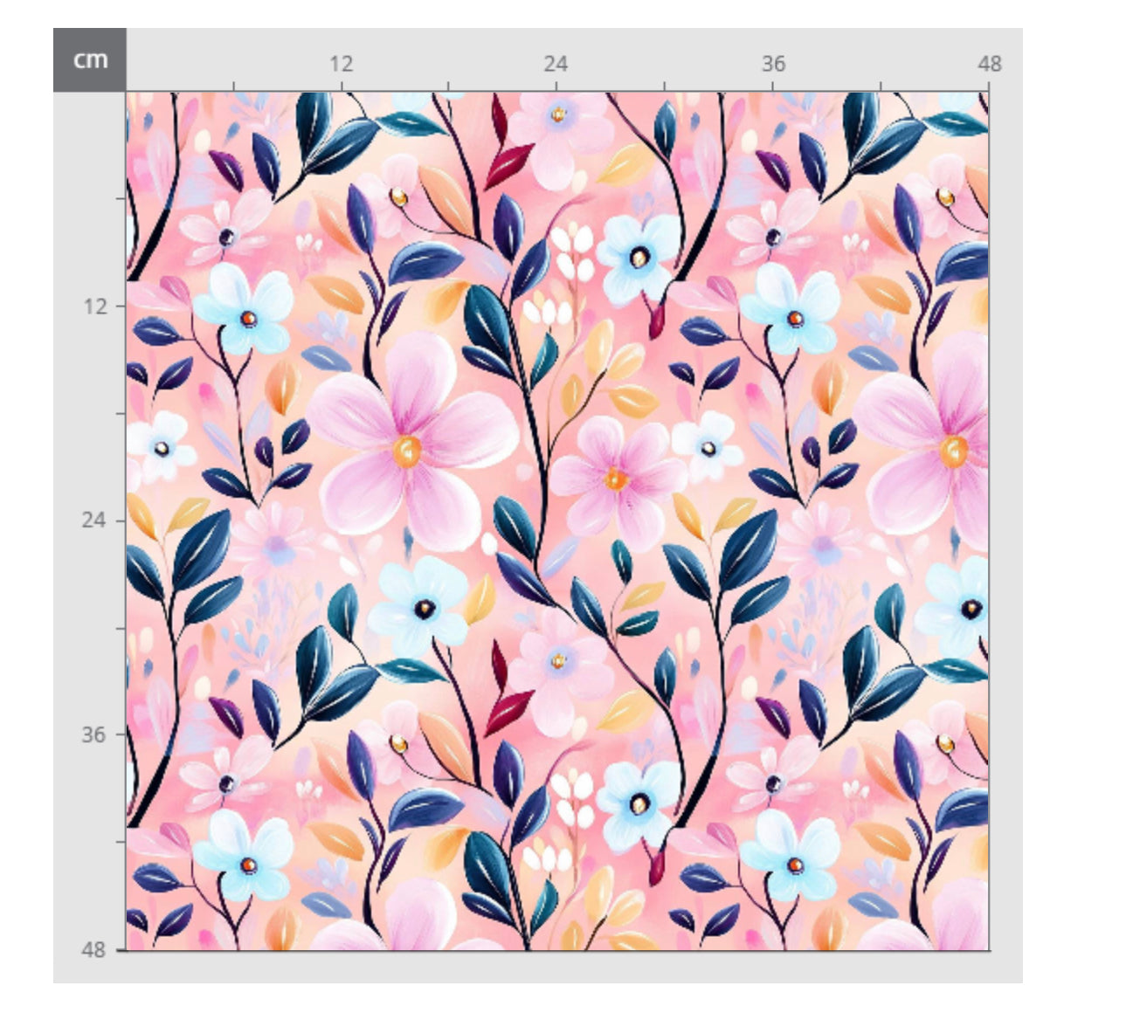The width and height of the screenshot is (1126, 1020).
Task: Click the 36 label on the horizontal ruler
Action: coord(773,64)
